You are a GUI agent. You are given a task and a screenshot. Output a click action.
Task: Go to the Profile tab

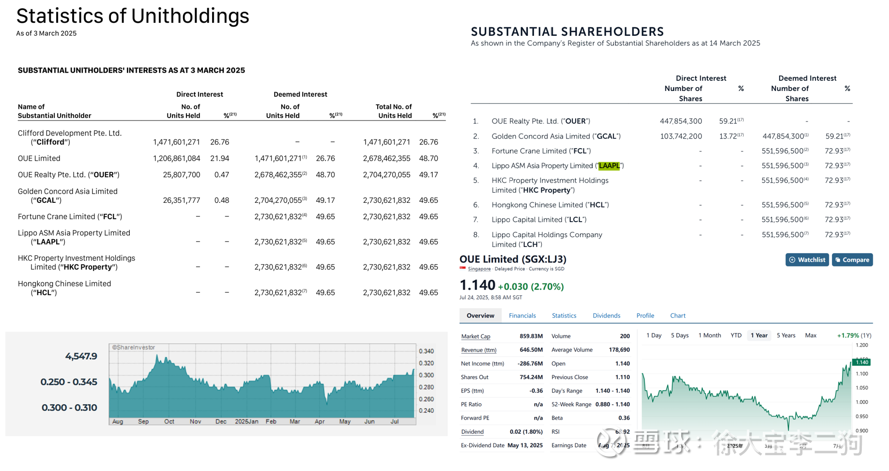click(645, 316)
